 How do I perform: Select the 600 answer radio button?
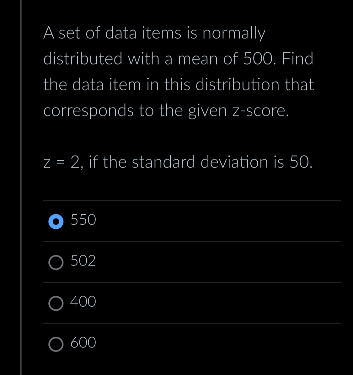point(56,345)
